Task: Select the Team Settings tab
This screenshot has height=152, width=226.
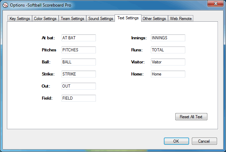Action: pyautogui.click(x=72, y=19)
